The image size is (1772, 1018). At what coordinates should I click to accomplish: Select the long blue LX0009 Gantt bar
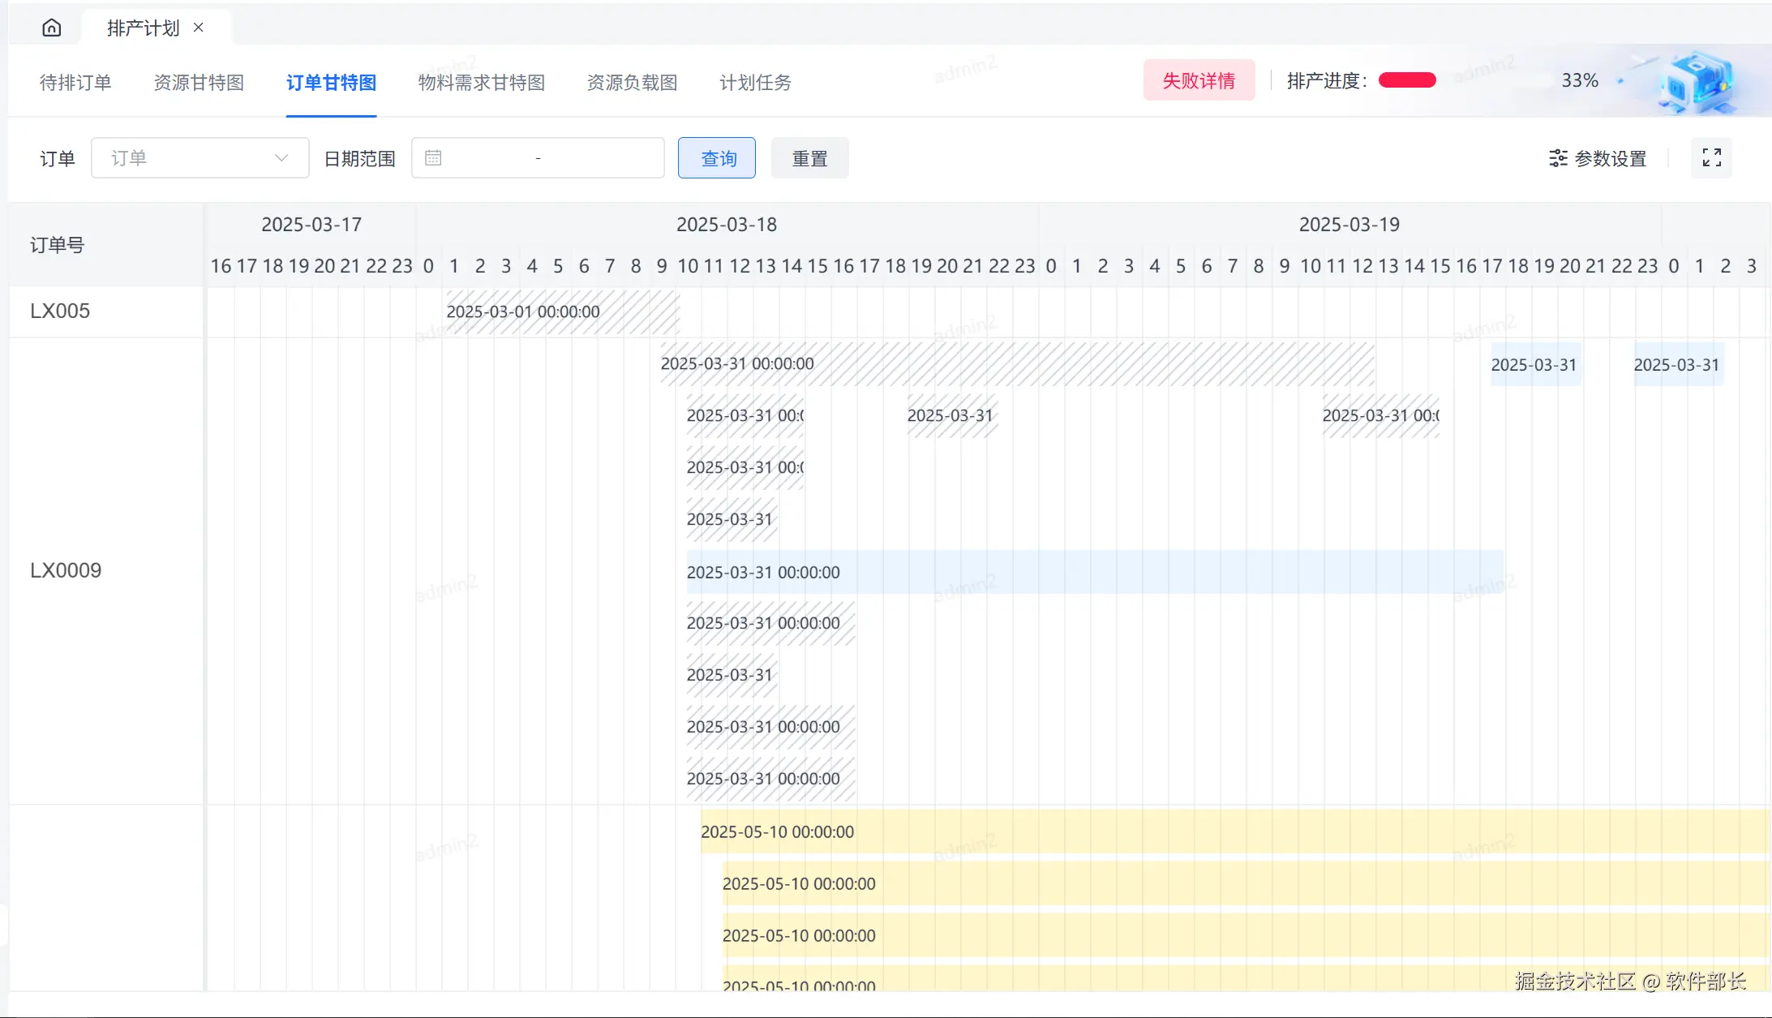point(1095,572)
